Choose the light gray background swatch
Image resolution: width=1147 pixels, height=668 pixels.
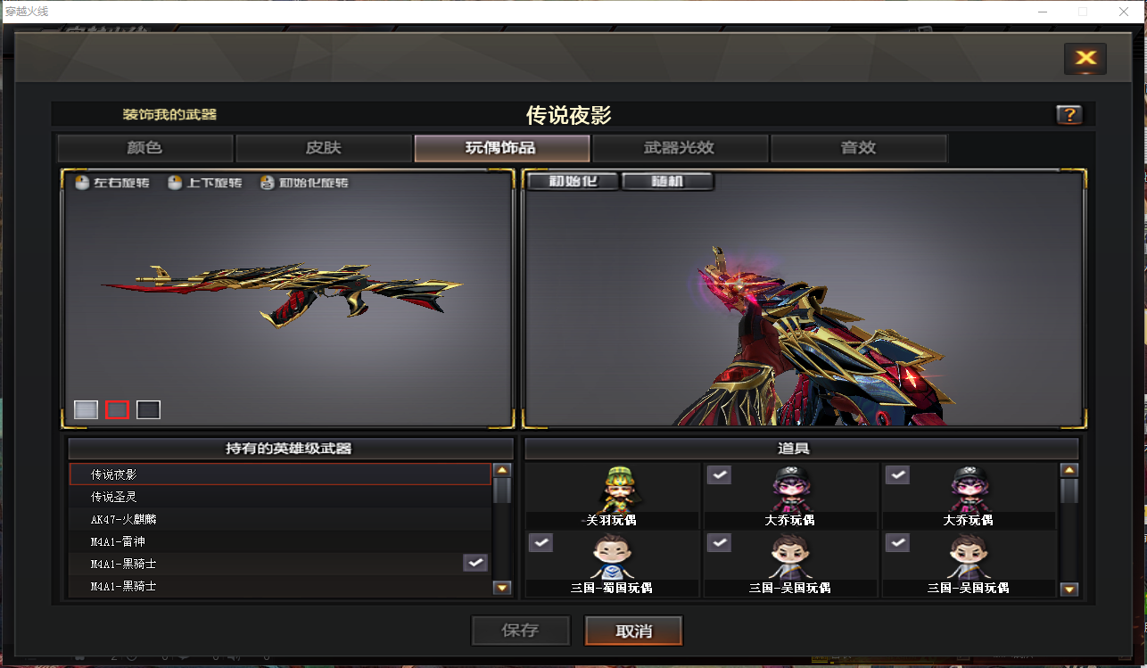click(x=86, y=409)
